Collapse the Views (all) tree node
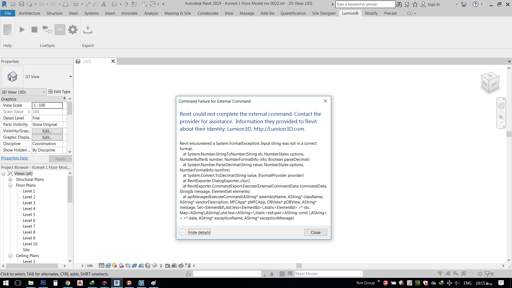Screen dimensions: 512x288 [x=3, y=174]
